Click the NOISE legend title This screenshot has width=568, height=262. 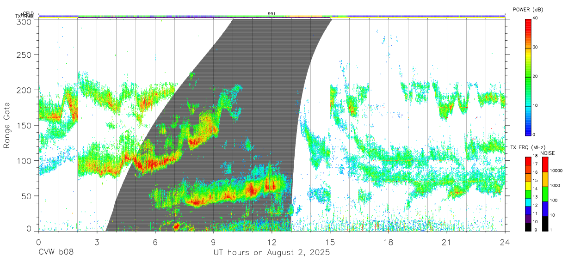point(548,152)
